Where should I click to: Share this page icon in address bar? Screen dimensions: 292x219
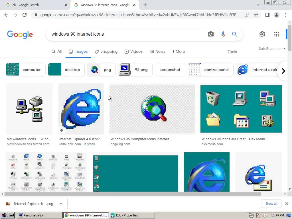(x=247, y=15)
